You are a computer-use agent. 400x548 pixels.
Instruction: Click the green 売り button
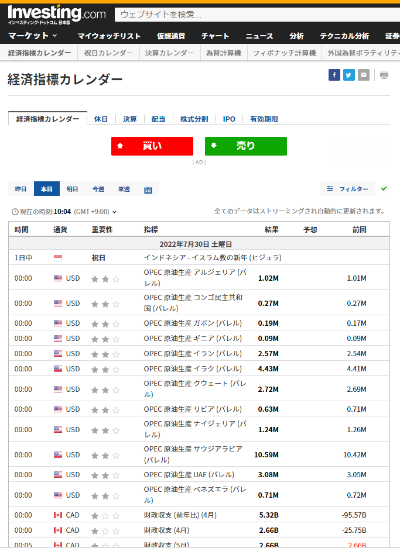pyautogui.click(x=246, y=146)
